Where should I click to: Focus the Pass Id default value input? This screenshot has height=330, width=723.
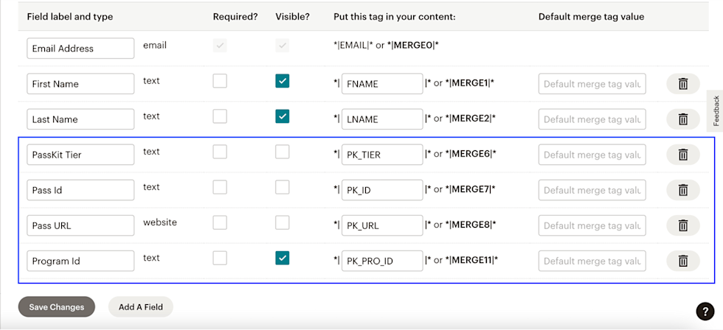tap(592, 190)
